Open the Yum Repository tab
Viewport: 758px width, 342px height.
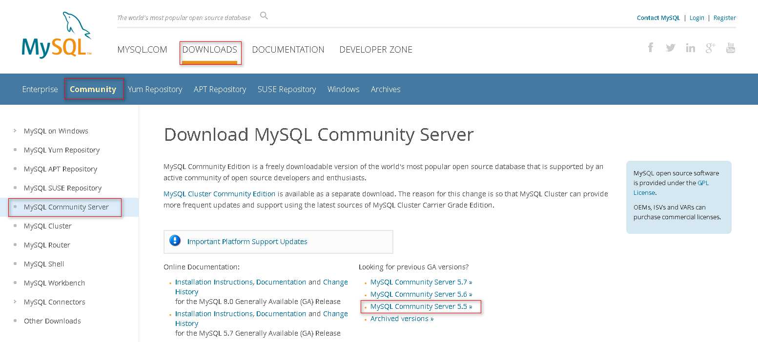(155, 89)
